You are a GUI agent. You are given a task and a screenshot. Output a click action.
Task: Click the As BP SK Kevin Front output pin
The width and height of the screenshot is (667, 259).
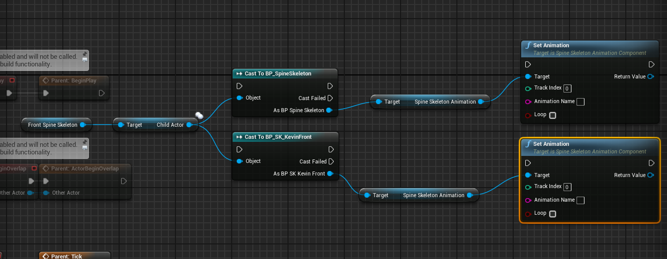coord(330,174)
